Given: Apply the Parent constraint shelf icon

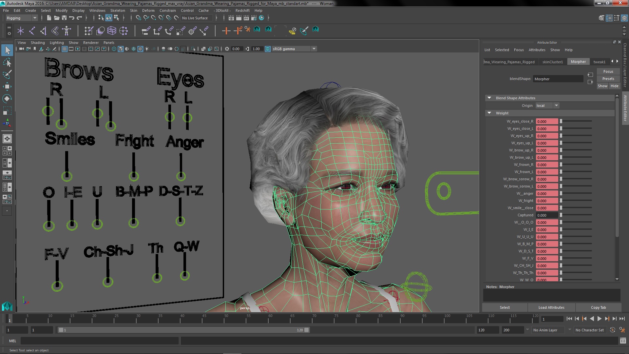Looking at the screenshot, I should [x=146, y=31].
